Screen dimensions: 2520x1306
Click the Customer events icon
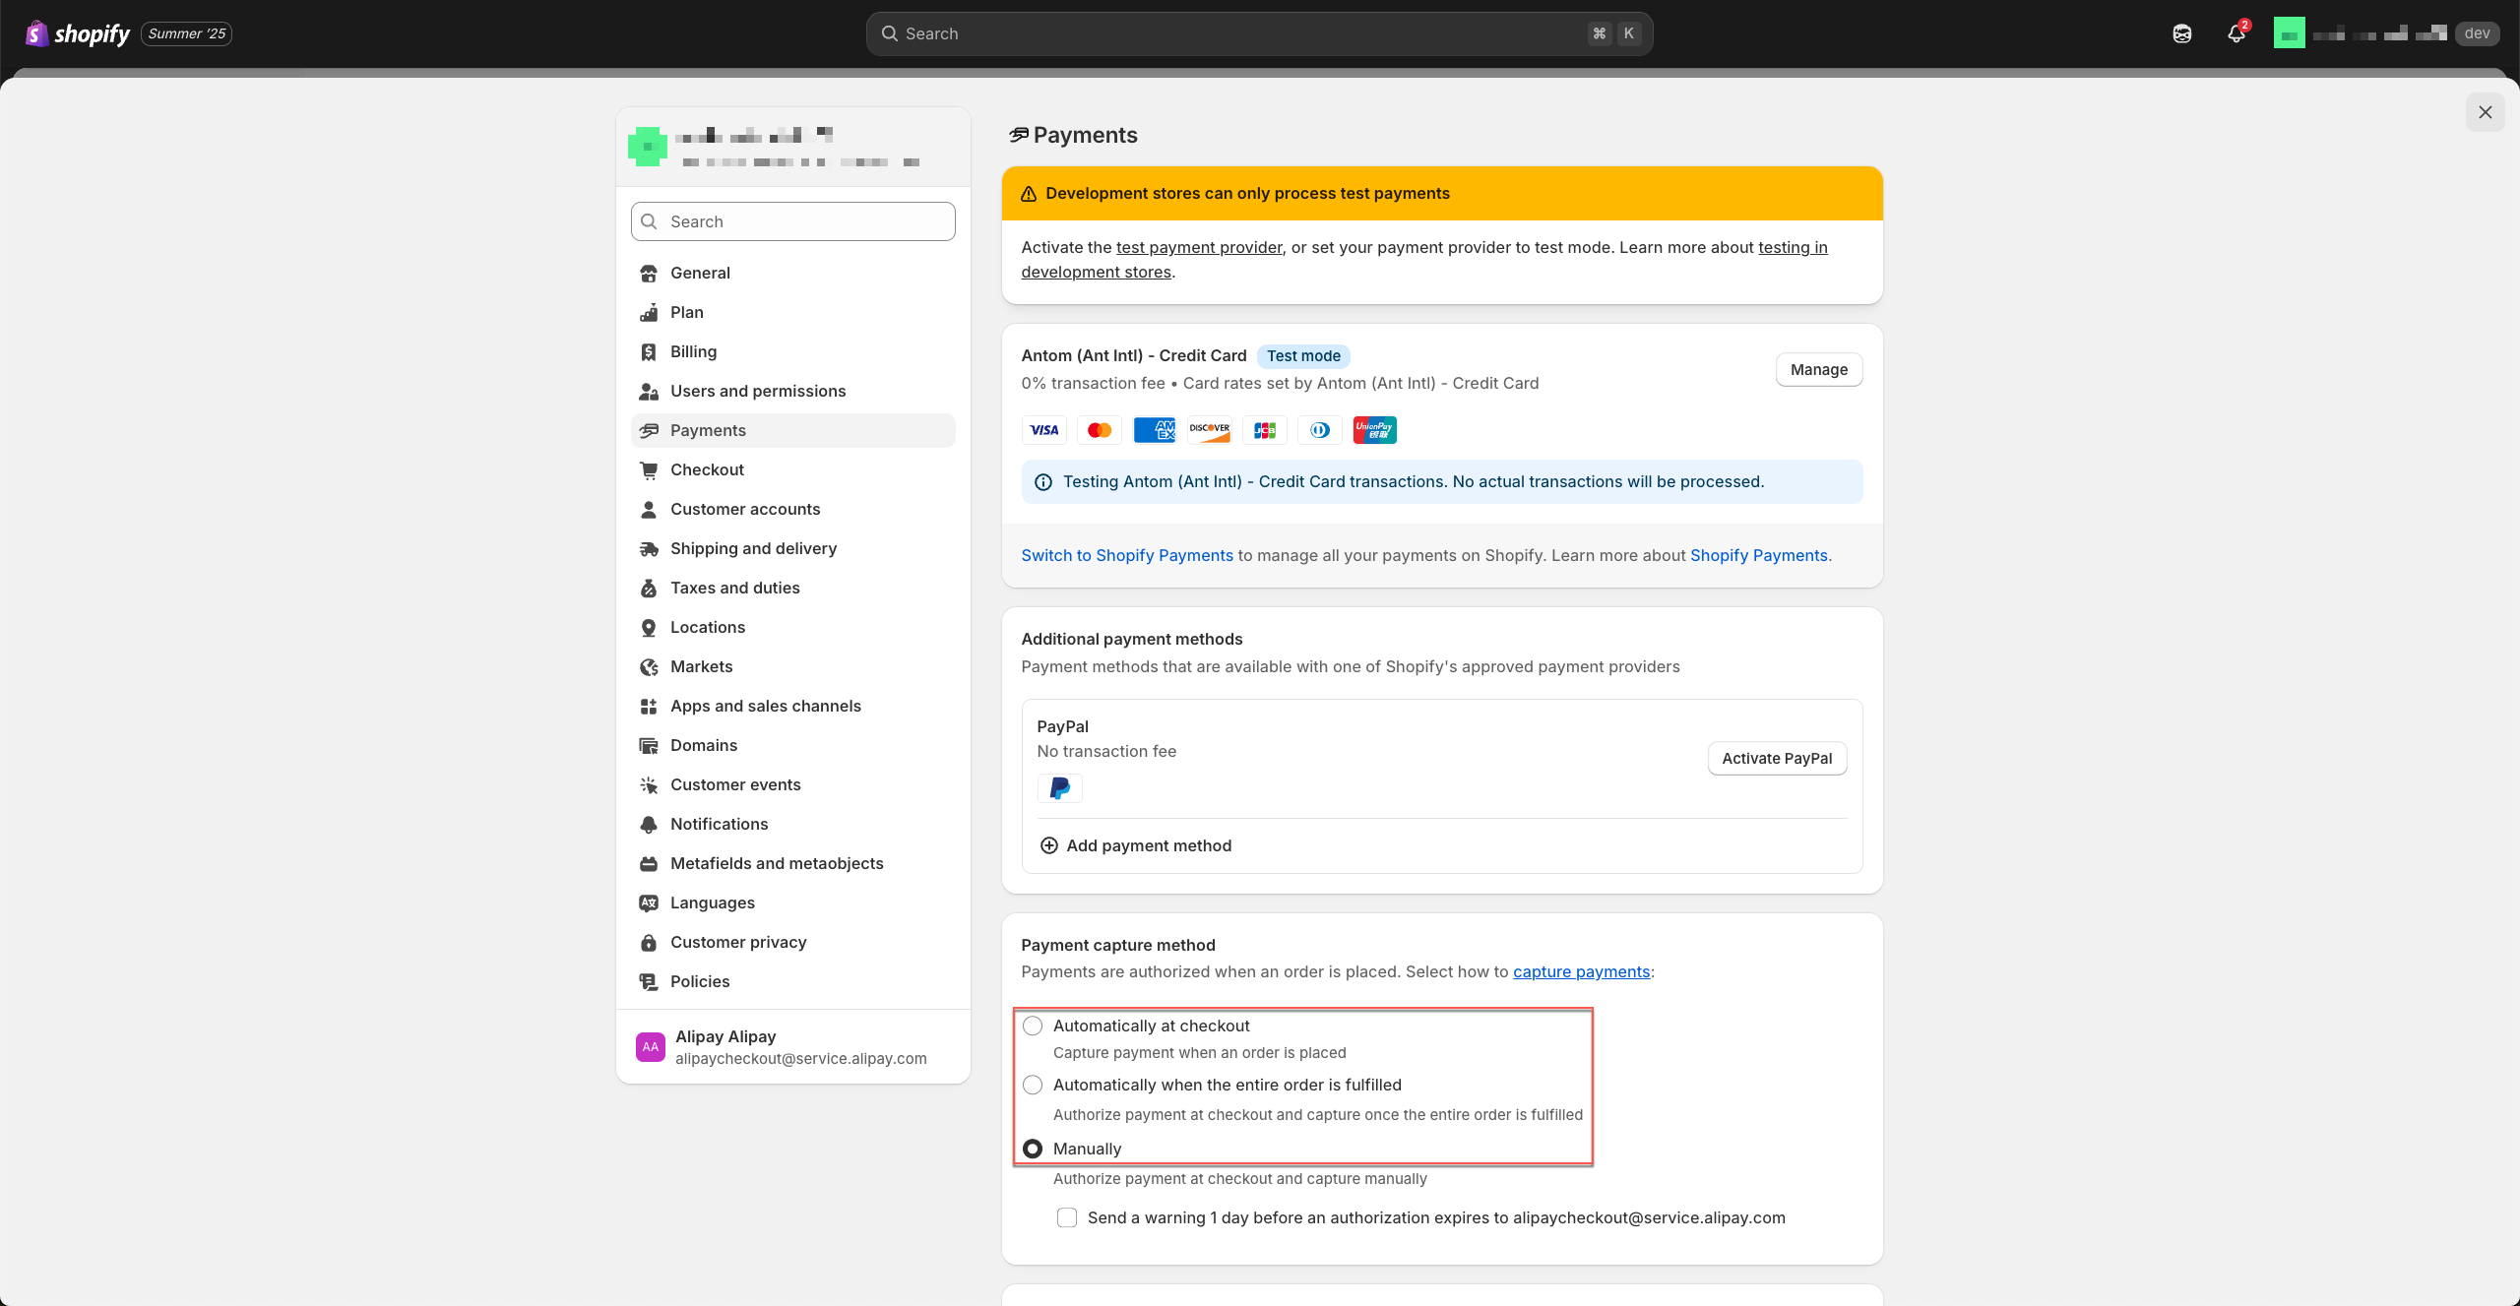pyautogui.click(x=649, y=784)
